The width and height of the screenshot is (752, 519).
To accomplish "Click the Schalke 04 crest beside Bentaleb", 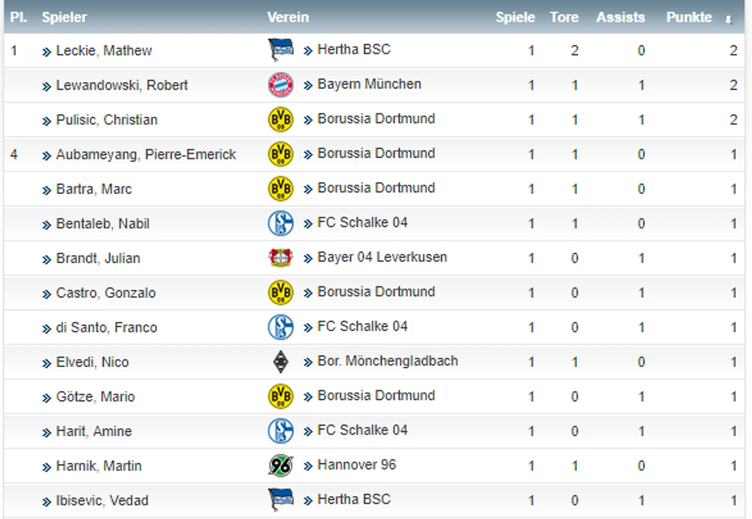I will pyautogui.click(x=281, y=223).
